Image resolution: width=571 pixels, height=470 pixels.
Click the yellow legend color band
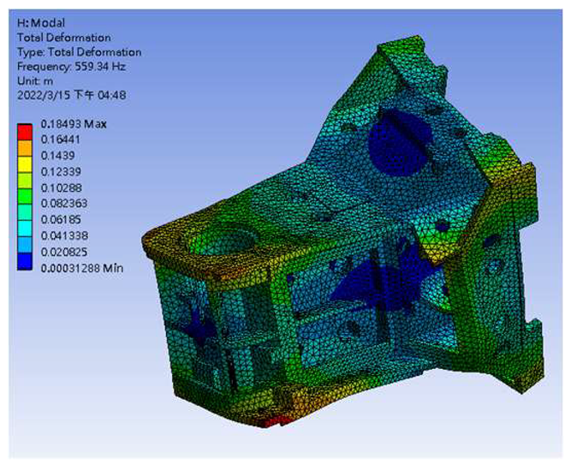(25, 164)
